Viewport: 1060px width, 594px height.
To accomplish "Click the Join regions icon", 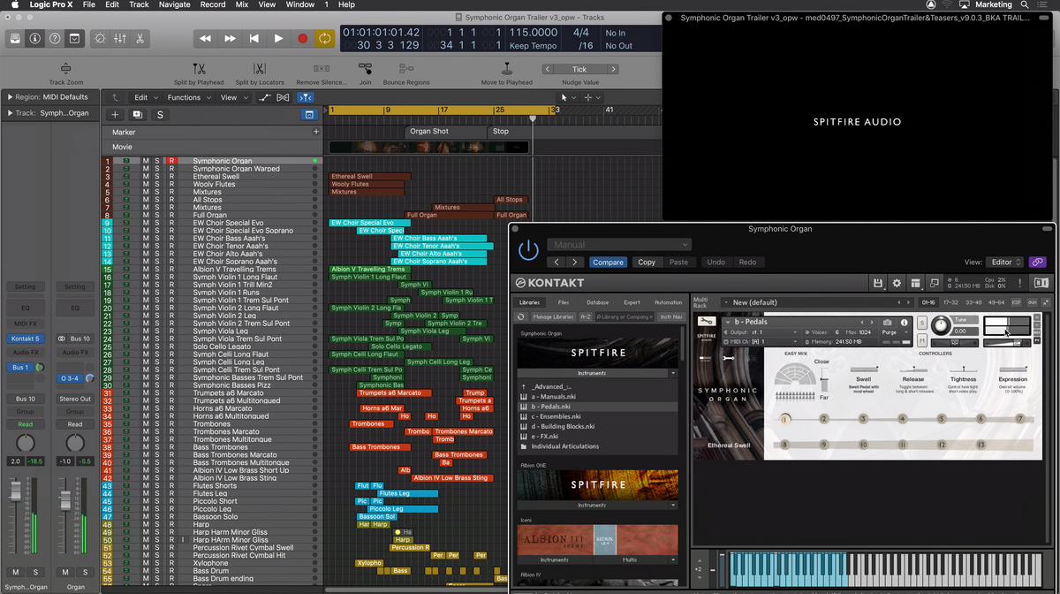I will [365, 69].
